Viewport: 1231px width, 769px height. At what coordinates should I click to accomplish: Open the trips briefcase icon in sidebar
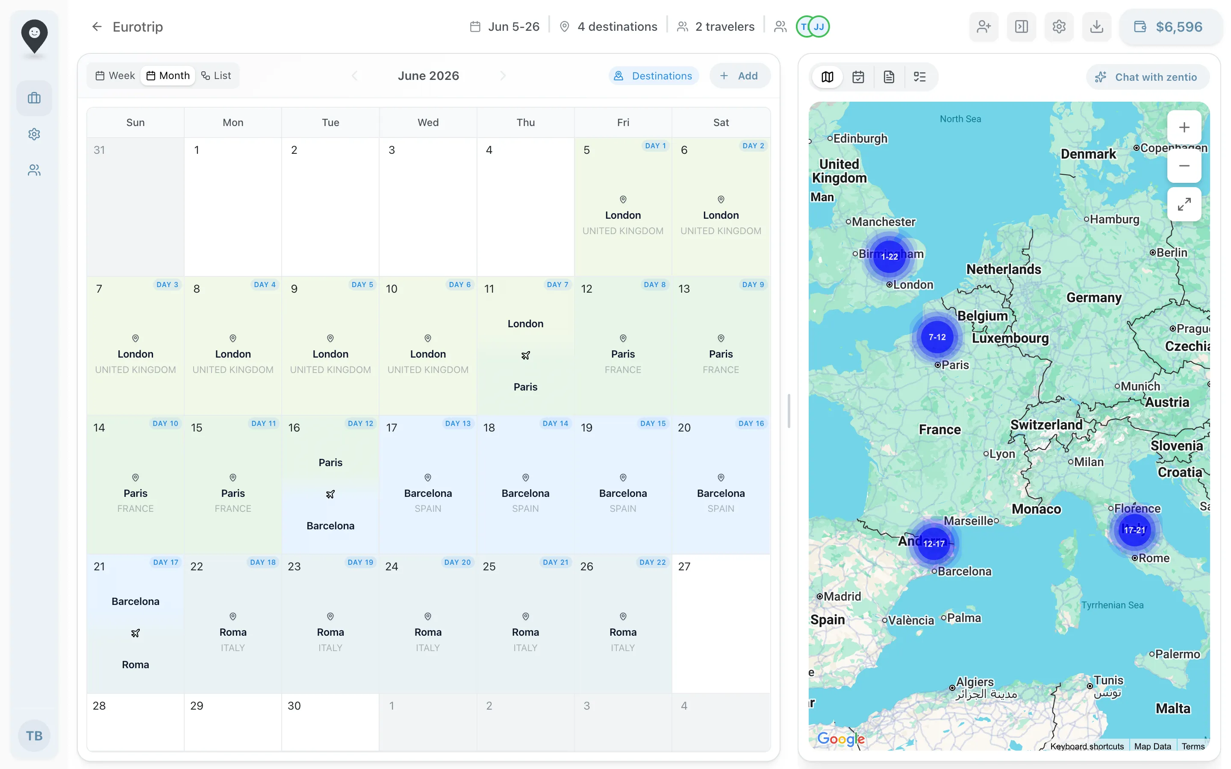(34, 97)
